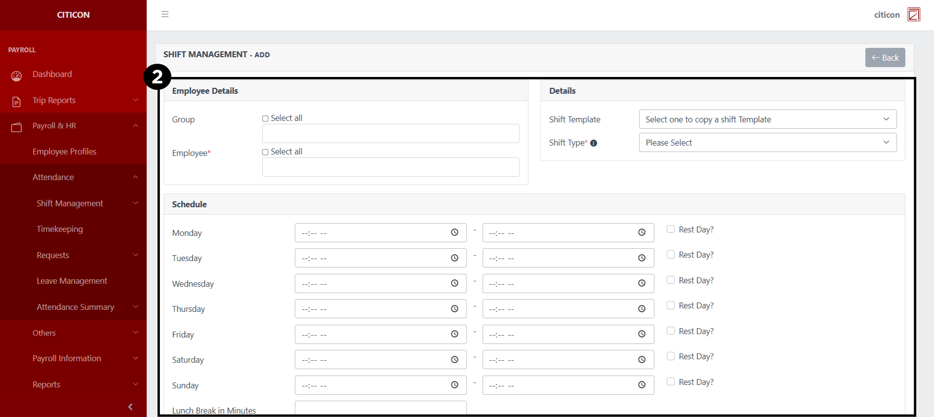Open the Shift Template dropdown
Viewport: 934px width, 417px height.
point(767,119)
